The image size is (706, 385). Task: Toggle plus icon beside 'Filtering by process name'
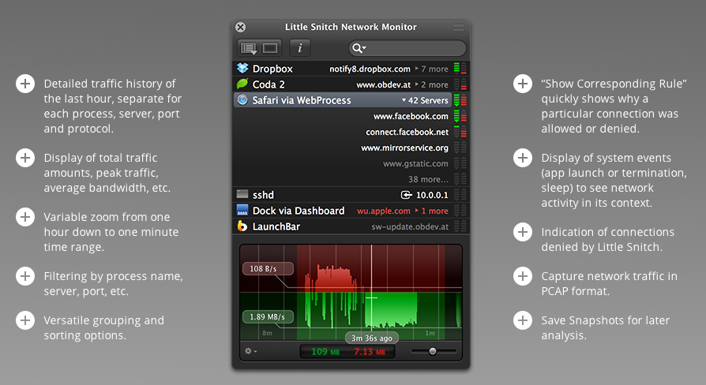[25, 276]
